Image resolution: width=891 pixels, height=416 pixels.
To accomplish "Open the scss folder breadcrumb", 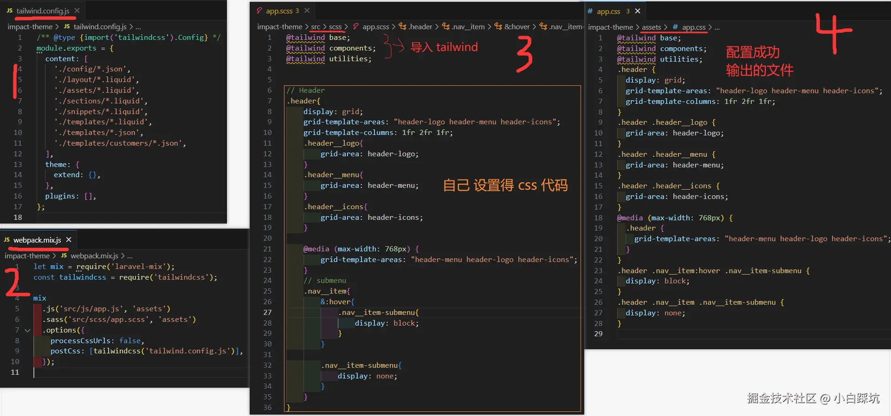I will point(335,27).
